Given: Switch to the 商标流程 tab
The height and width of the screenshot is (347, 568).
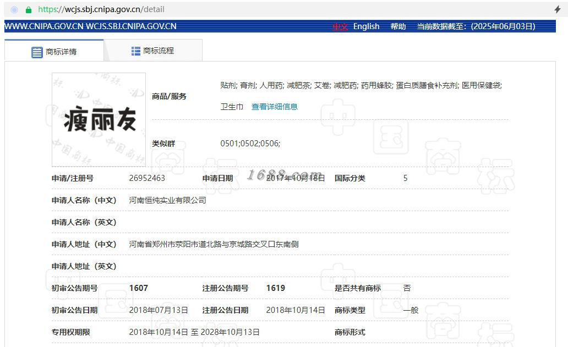Looking at the screenshot, I should [153, 50].
